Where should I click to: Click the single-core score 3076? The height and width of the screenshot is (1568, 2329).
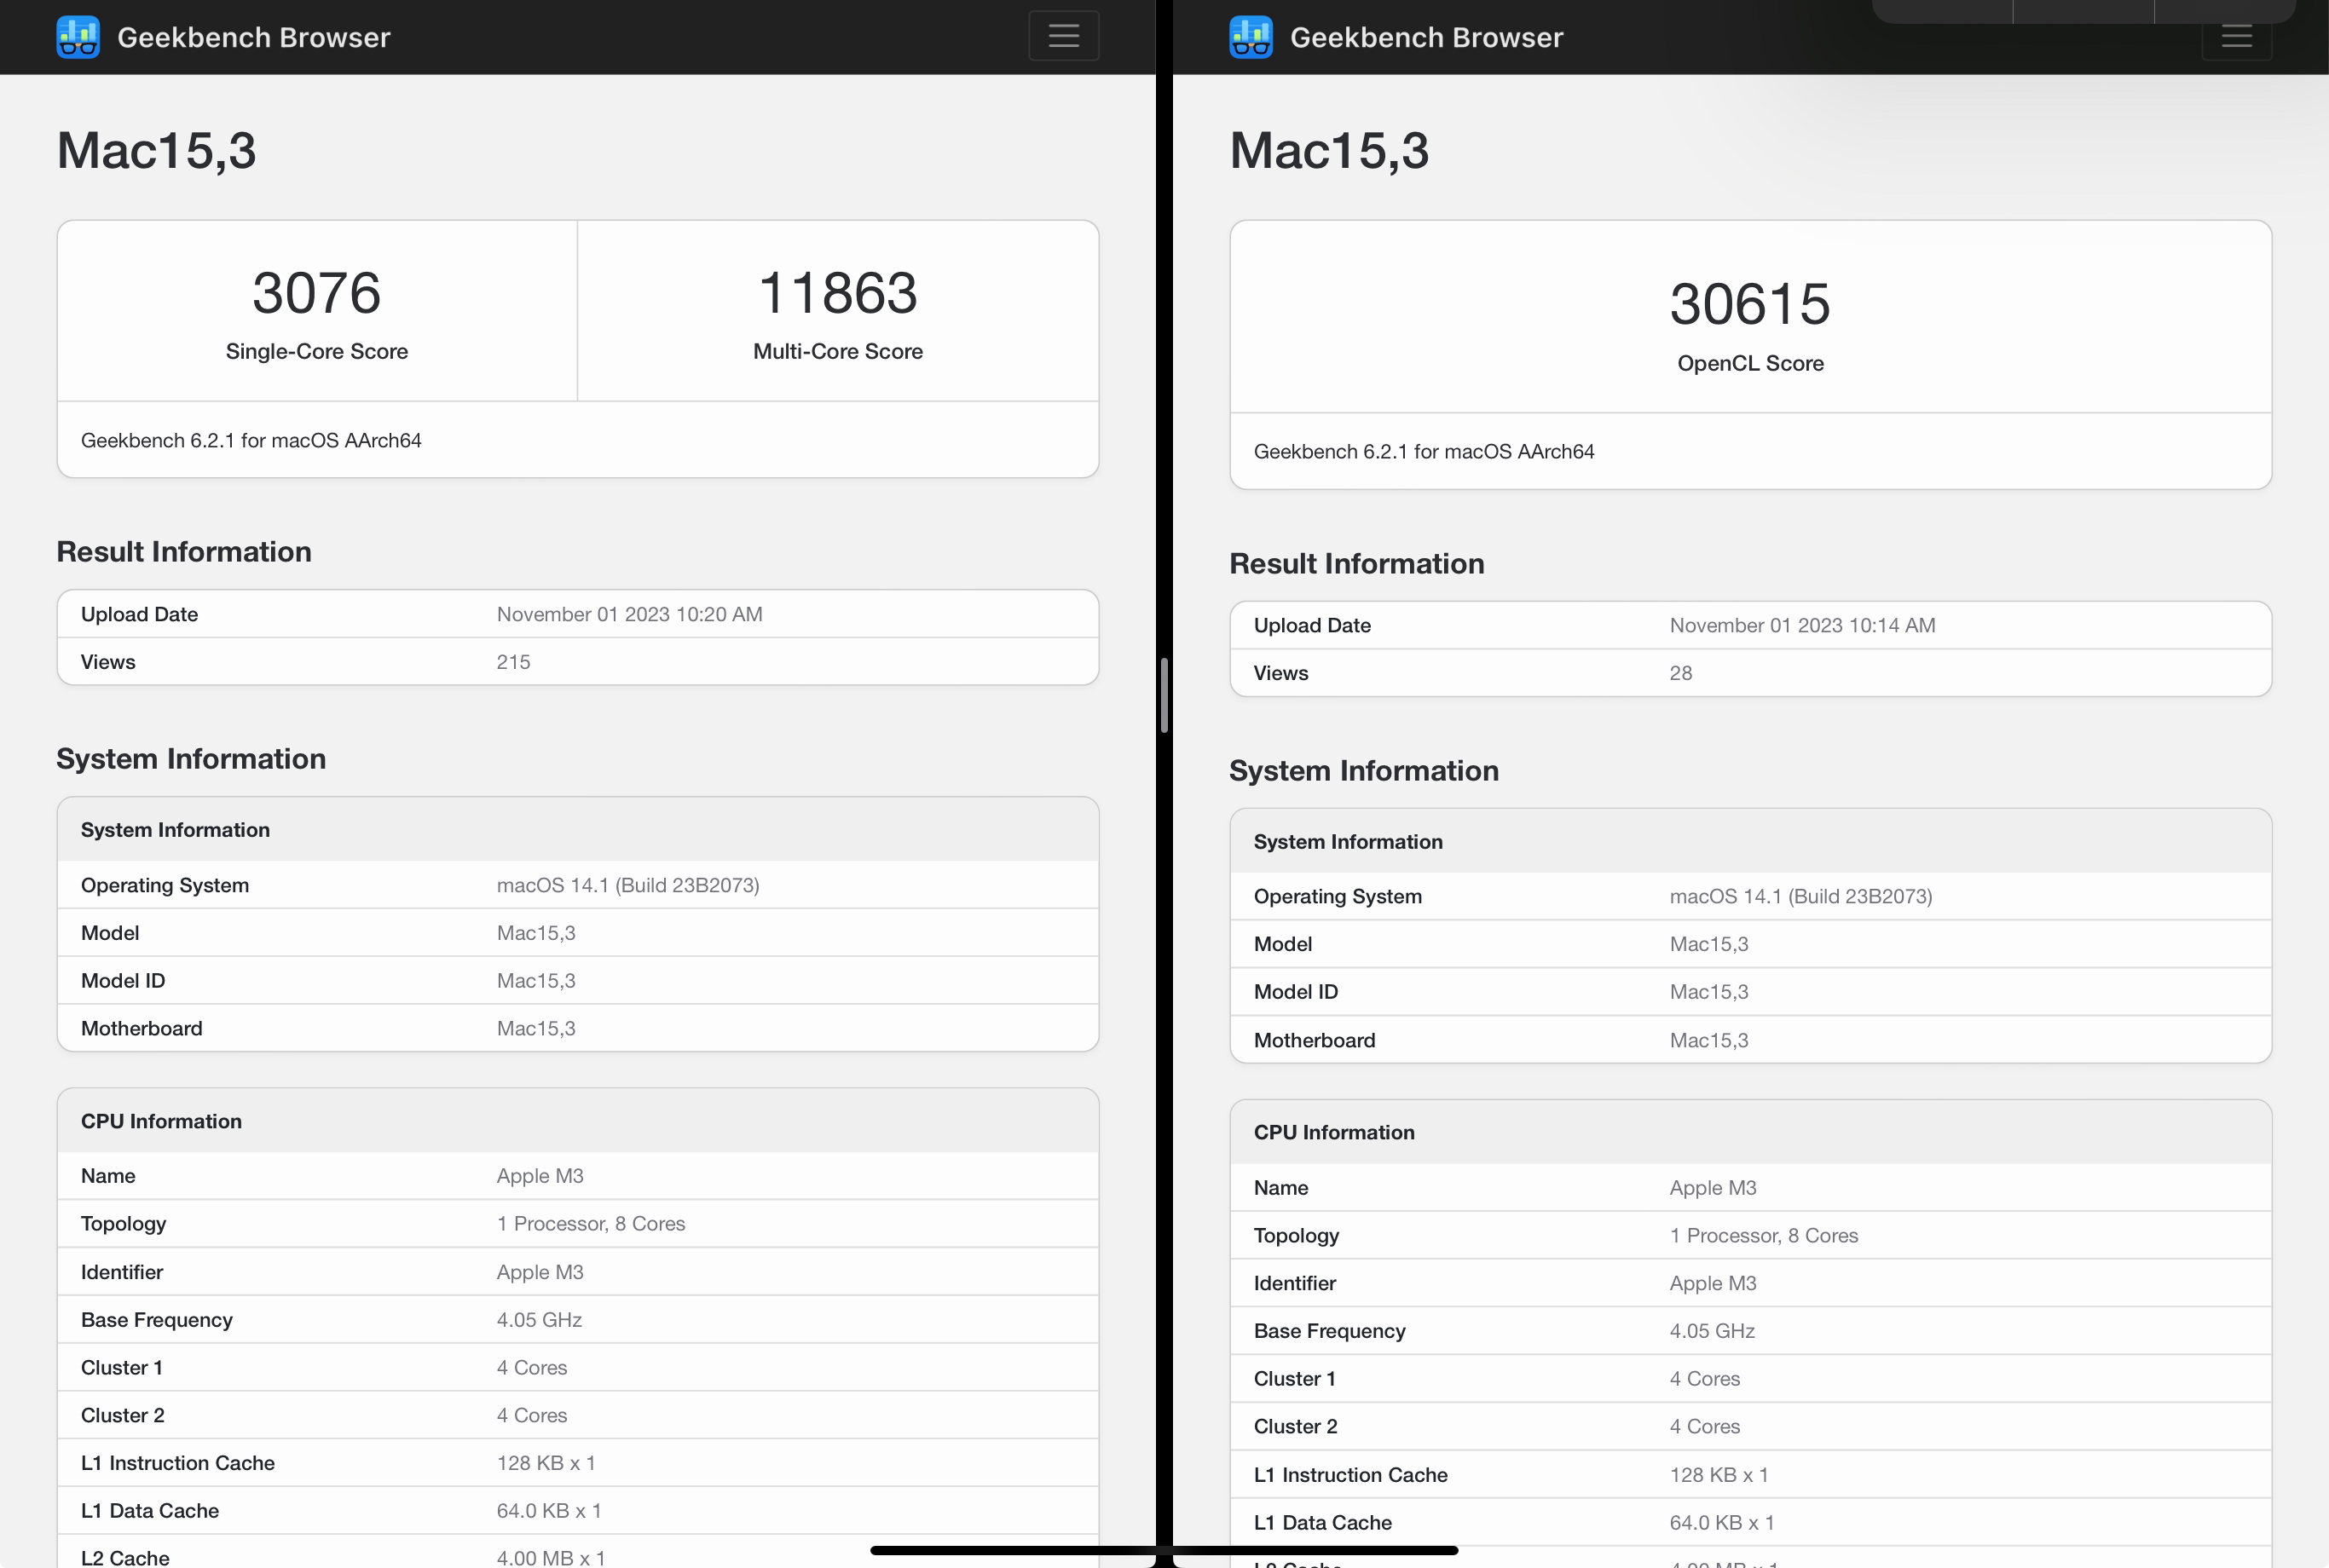pos(316,293)
